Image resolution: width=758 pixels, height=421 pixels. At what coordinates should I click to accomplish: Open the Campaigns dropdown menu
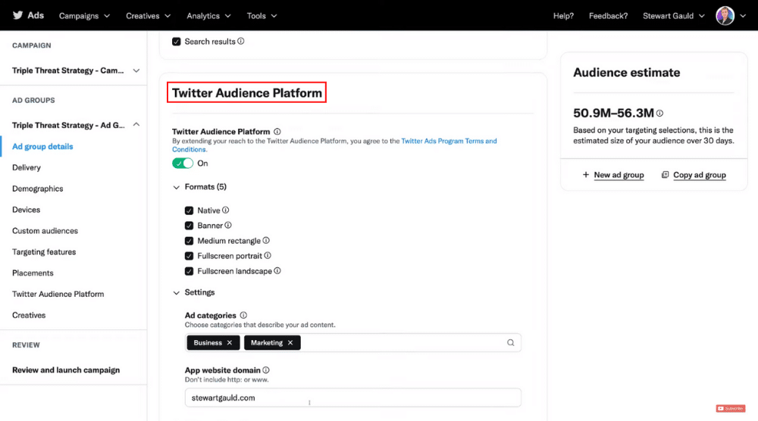coord(85,16)
